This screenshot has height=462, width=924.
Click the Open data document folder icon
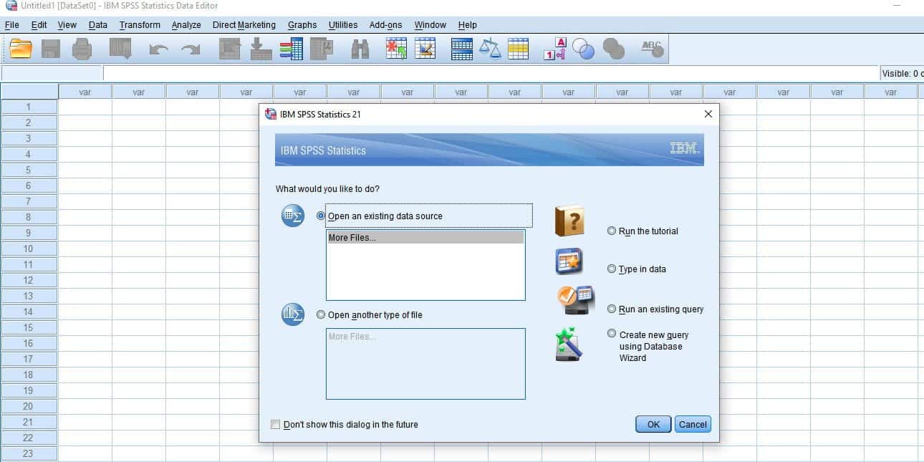[x=21, y=49]
